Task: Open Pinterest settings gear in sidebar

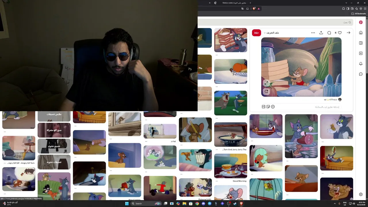Action: (x=361, y=194)
